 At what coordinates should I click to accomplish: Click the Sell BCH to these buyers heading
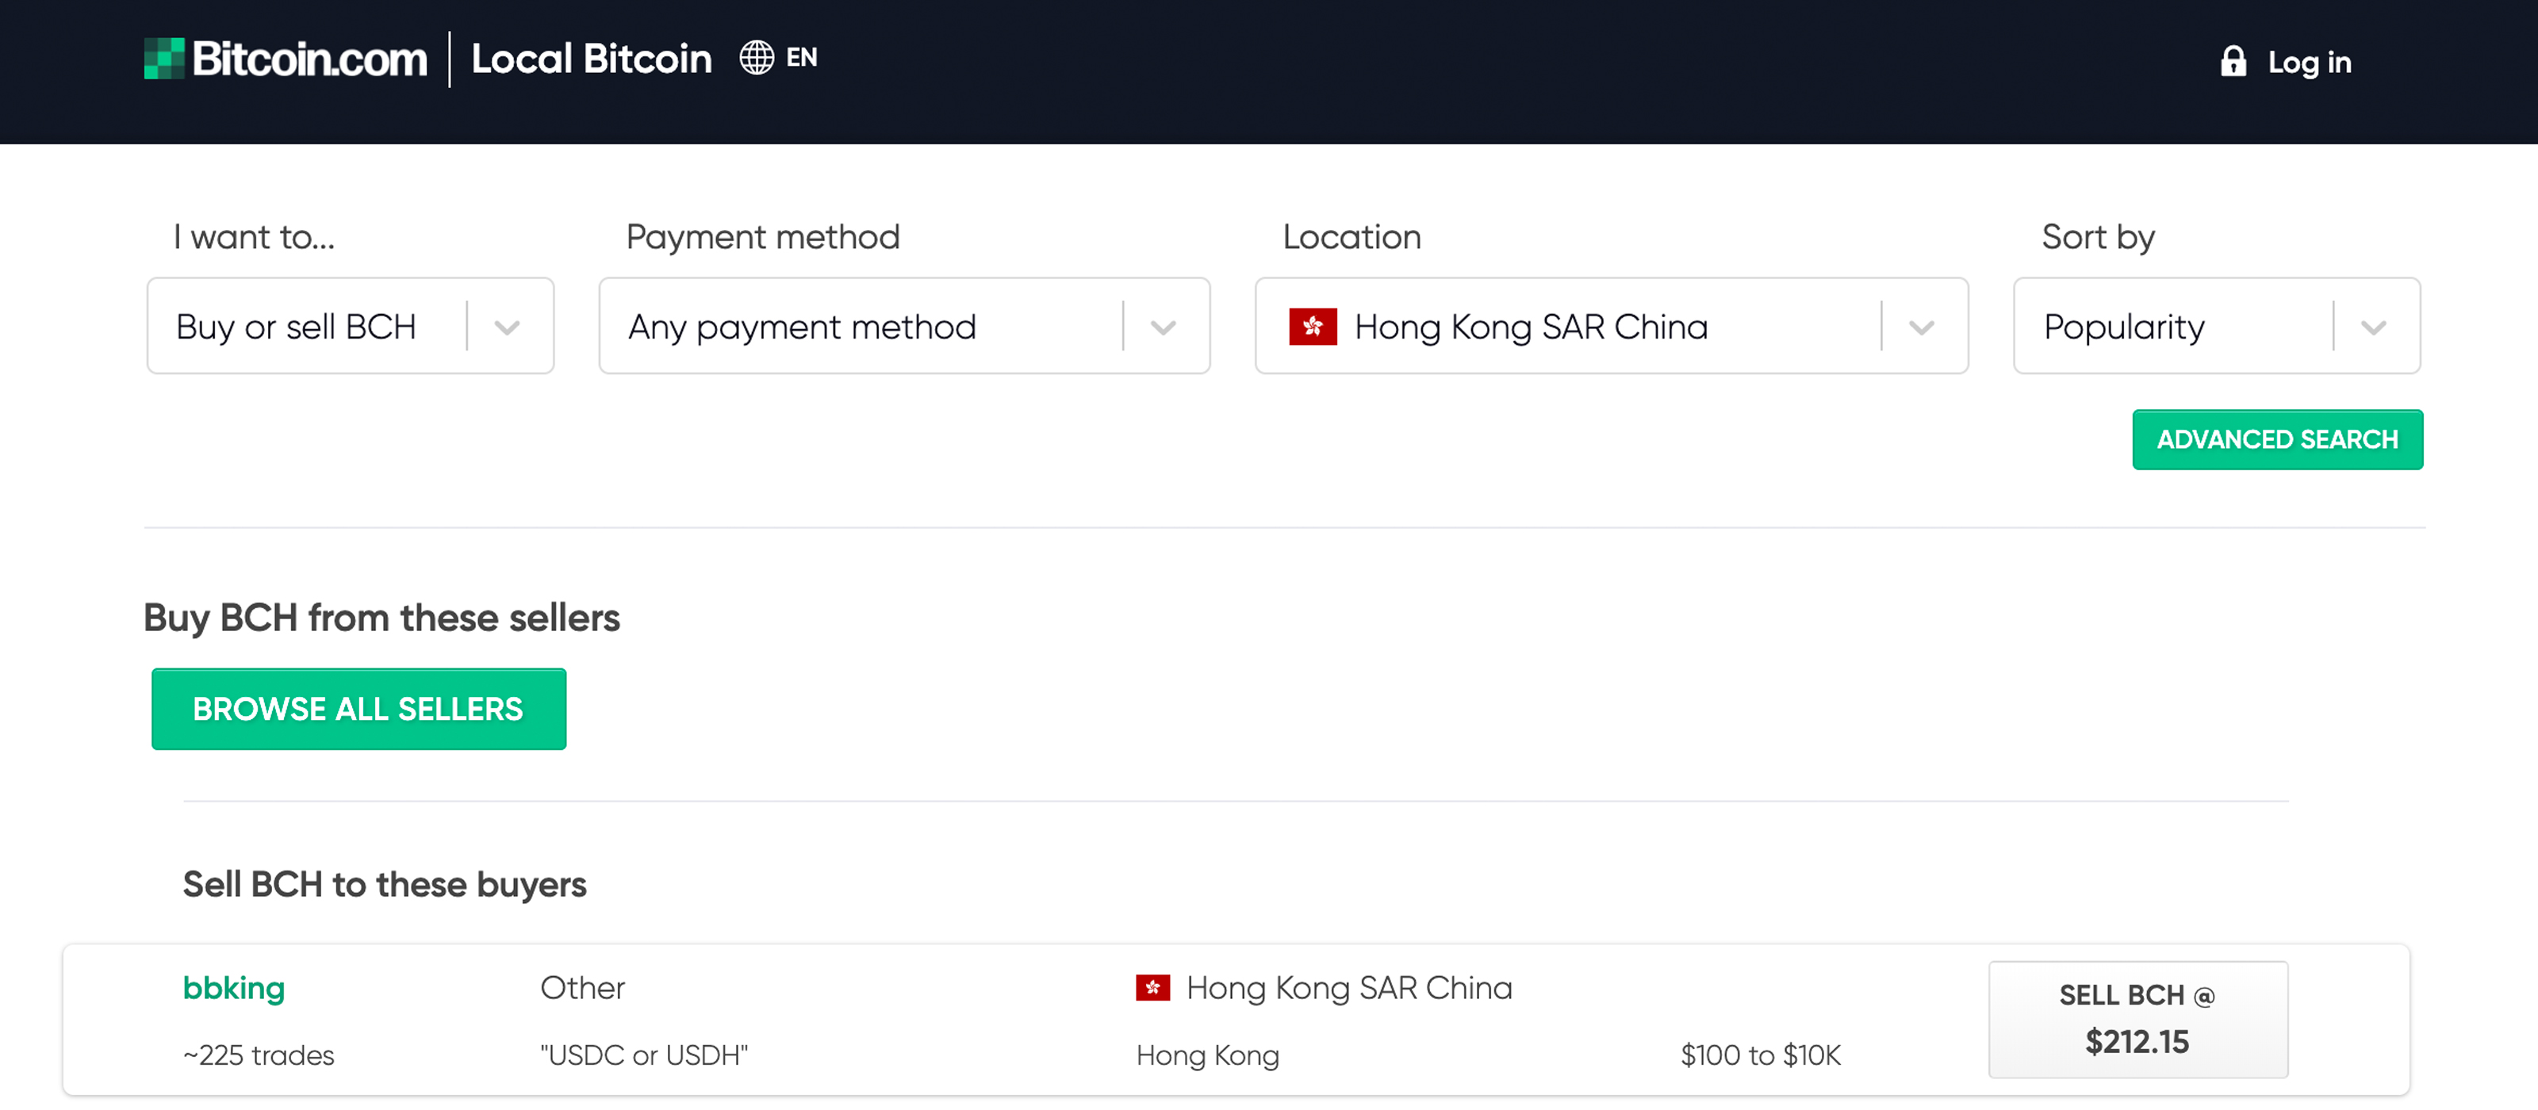[384, 885]
